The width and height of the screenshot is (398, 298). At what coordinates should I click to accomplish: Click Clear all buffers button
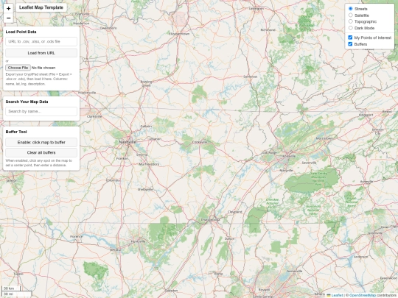(41, 152)
